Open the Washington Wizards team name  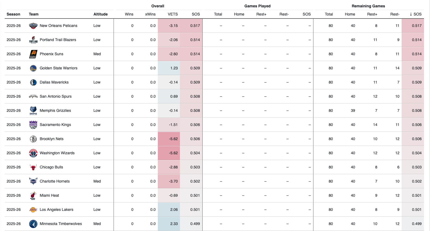[x=57, y=153]
